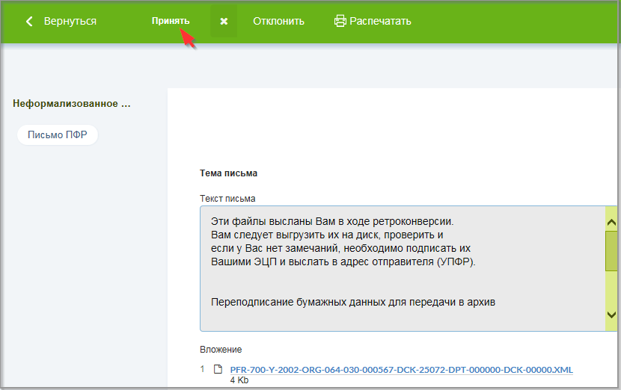Click the printer icon

pyautogui.click(x=340, y=21)
